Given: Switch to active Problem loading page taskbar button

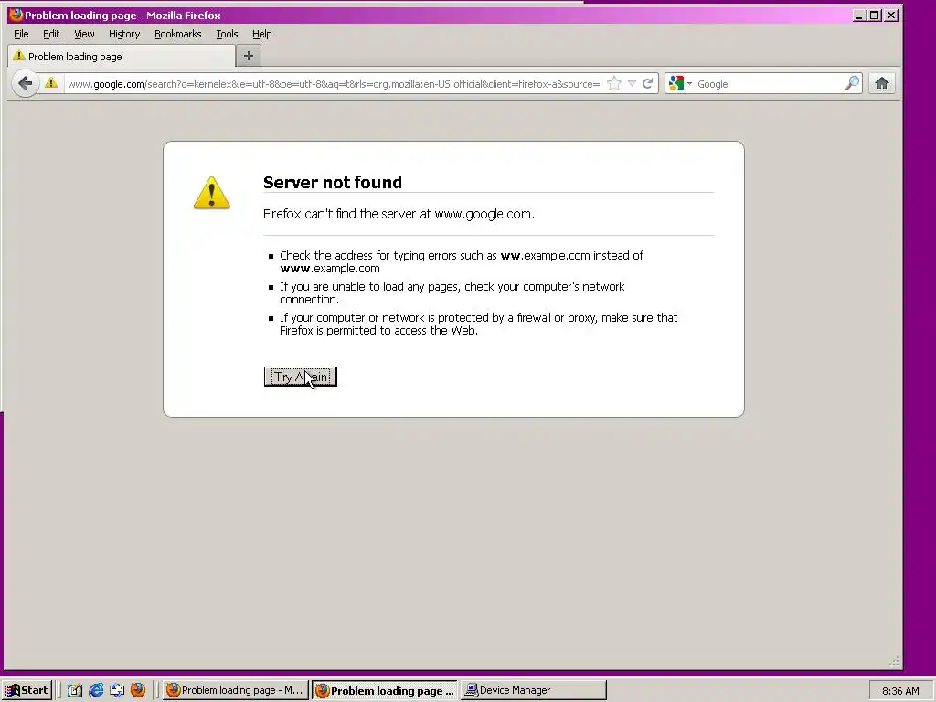Looking at the screenshot, I should point(385,690).
